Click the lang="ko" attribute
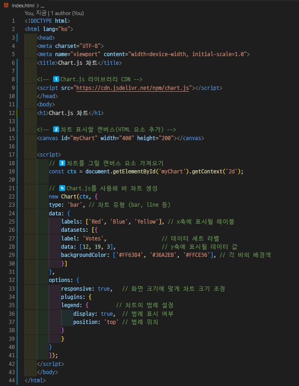Screen dimensions: 299x386 click(57, 29)
